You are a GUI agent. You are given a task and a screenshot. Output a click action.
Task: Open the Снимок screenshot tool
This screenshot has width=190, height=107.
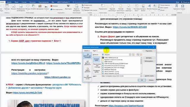(46, 7)
